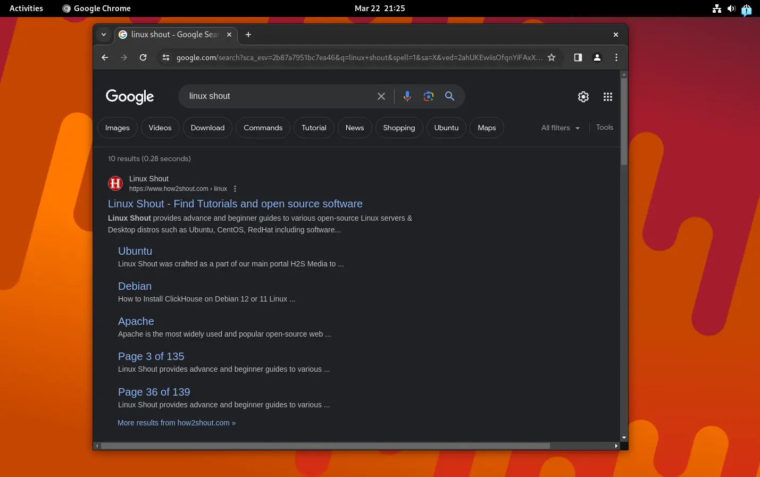The height and width of the screenshot is (477, 760).
Task: Click the Linux Shout site favicon
Action: (x=115, y=183)
